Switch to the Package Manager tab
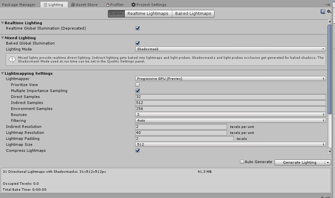This screenshot has width=335, height=198. click(x=19, y=5)
